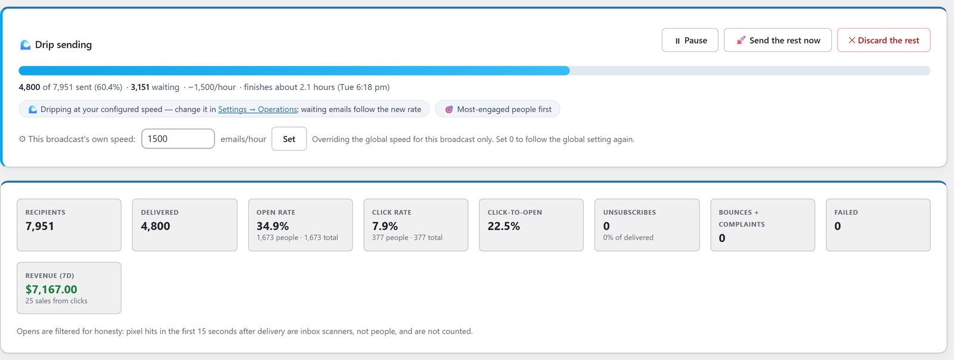954x360 pixels.
Task: Select the Revenue (7D) stat card
Action: [69, 288]
